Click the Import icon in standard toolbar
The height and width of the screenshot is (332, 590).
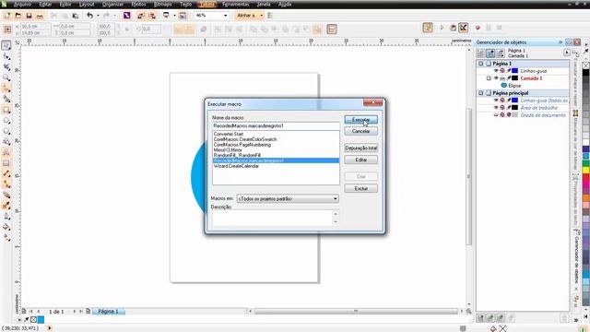tap(141, 16)
